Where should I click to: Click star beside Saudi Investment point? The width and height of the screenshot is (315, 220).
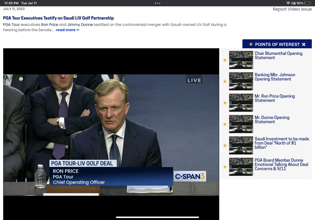(x=225, y=145)
